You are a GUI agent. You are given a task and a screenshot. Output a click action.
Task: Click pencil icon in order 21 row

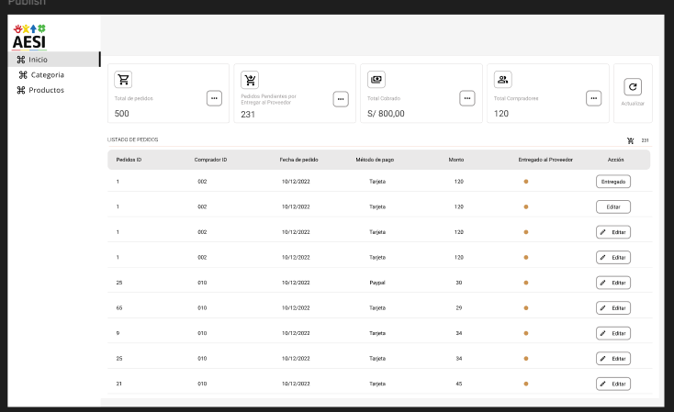pos(602,384)
